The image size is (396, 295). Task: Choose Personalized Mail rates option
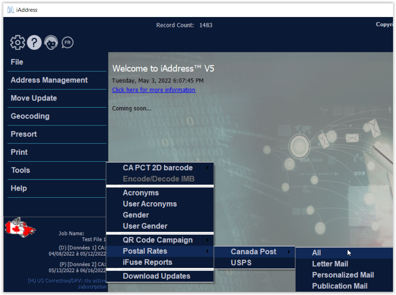(343, 275)
